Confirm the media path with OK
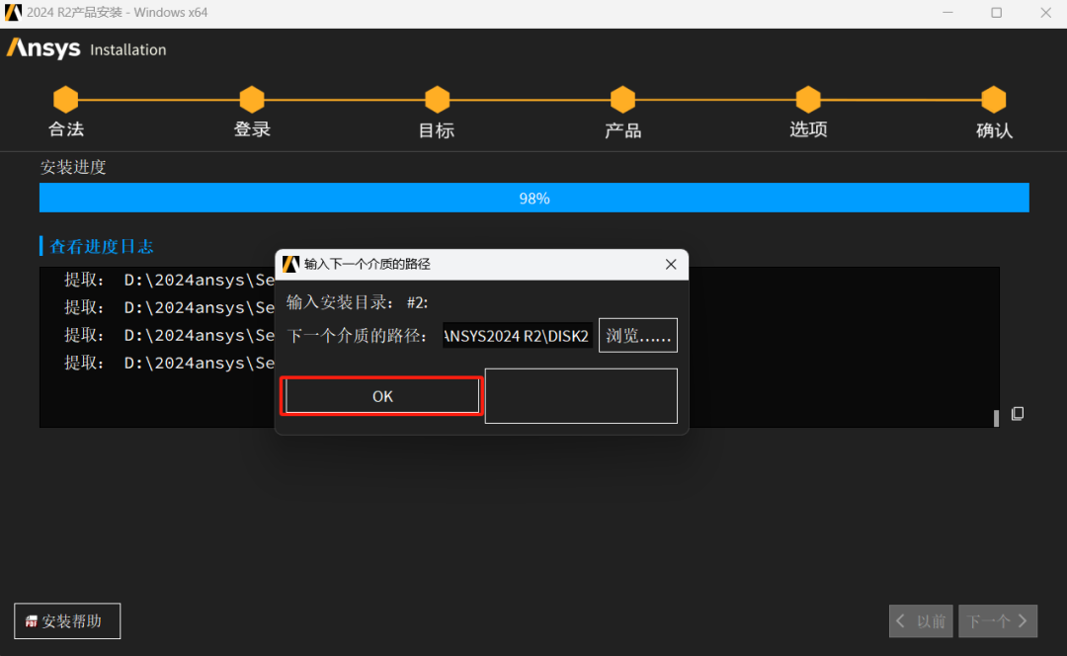The image size is (1067, 656). point(382,396)
